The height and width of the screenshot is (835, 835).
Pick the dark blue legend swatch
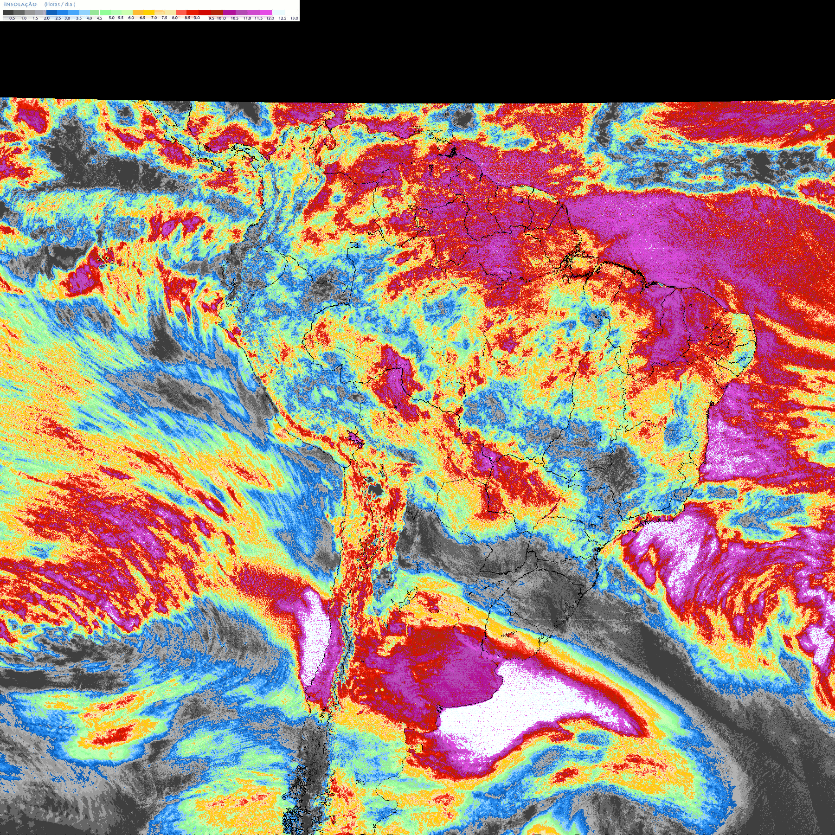point(51,13)
